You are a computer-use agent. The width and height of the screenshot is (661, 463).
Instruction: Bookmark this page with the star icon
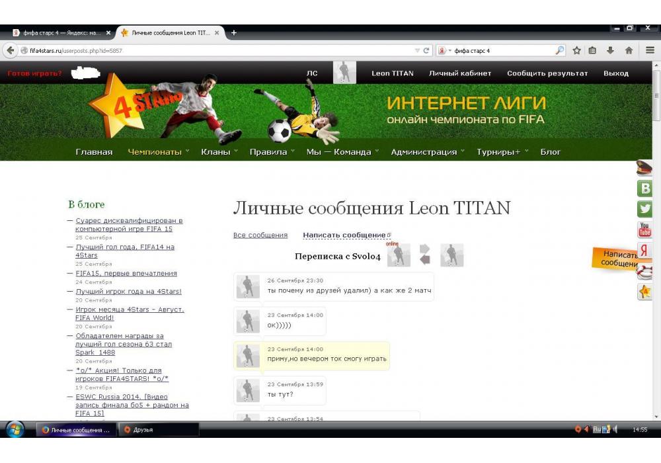pyautogui.click(x=577, y=50)
